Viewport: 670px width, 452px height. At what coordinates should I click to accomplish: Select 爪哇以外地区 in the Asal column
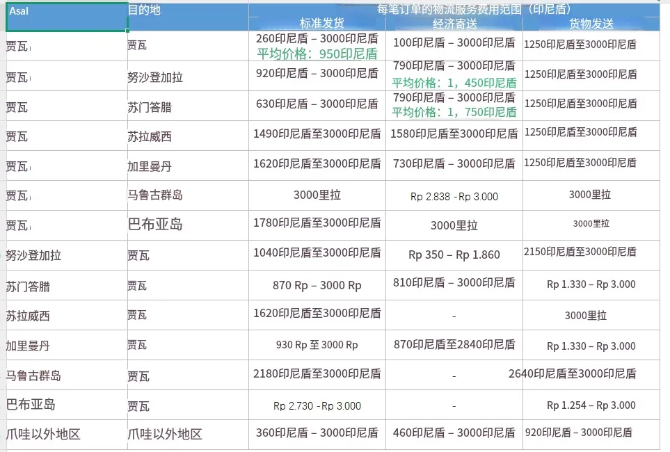[43, 435]
